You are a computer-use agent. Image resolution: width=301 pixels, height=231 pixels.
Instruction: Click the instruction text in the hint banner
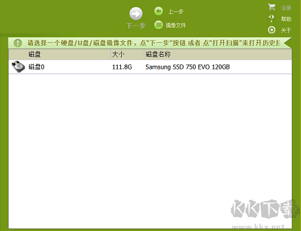tap(154, 43)
